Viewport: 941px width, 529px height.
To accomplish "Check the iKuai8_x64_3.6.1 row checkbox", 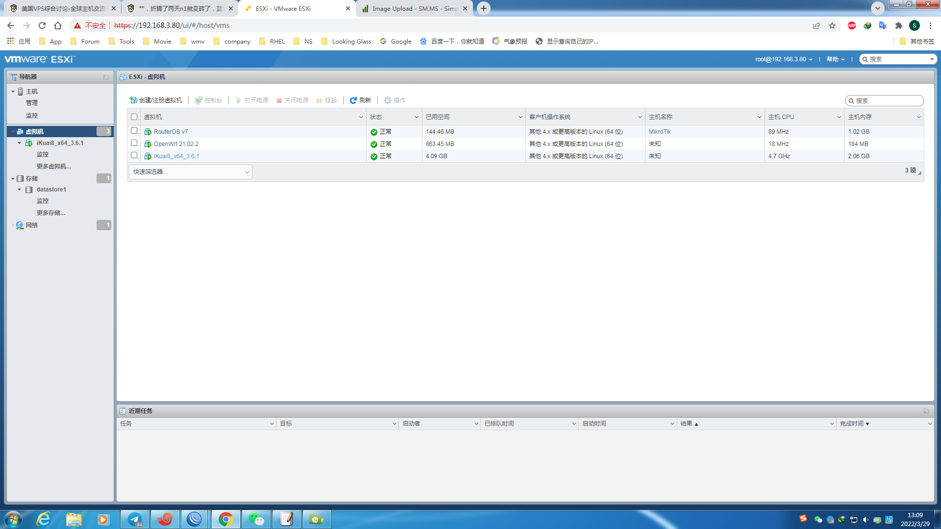I will click(x=134, y=155).
